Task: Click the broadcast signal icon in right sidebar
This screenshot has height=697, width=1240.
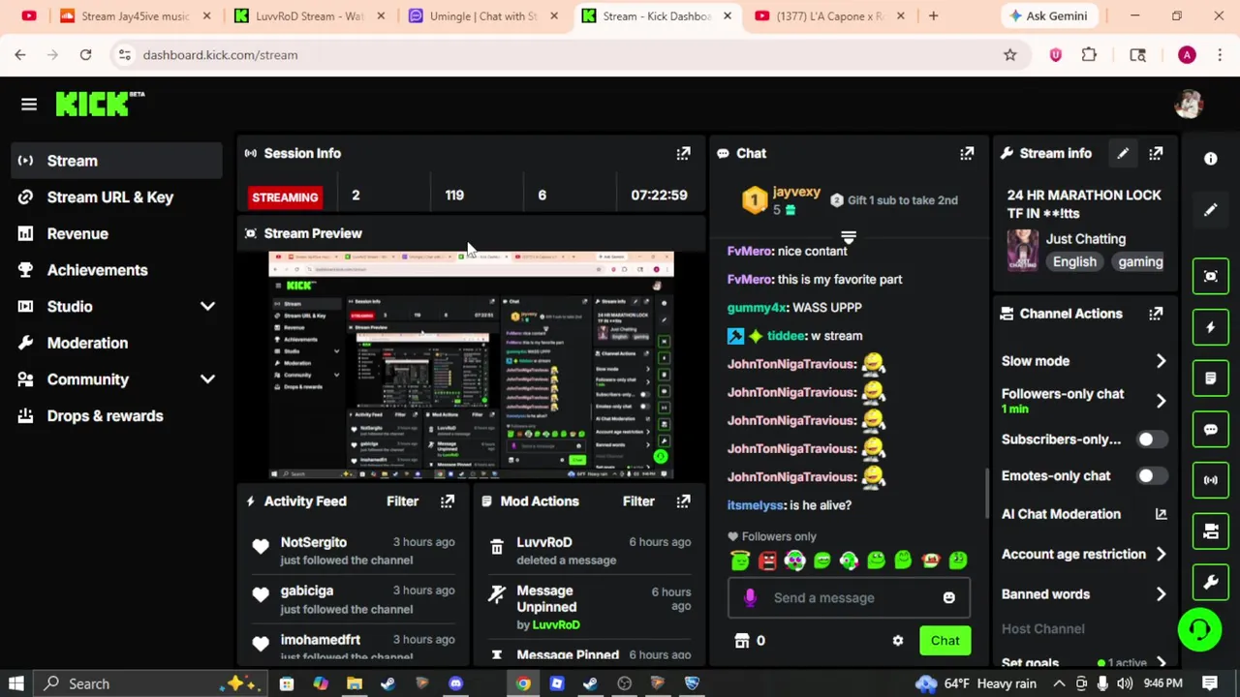Action: pos(1211,480)
